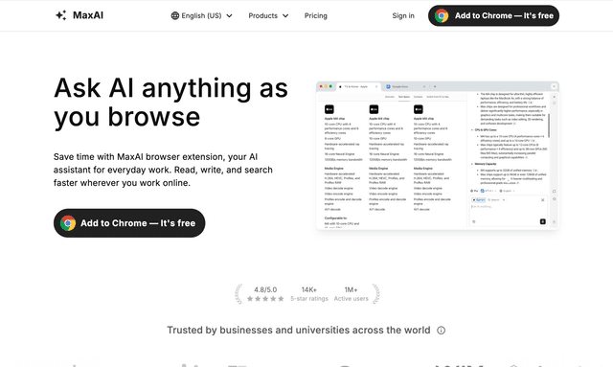This screenshot has width=613, height=367.
Task: Click "Trusted by businesses and universities" text
Action: point(299,331)
